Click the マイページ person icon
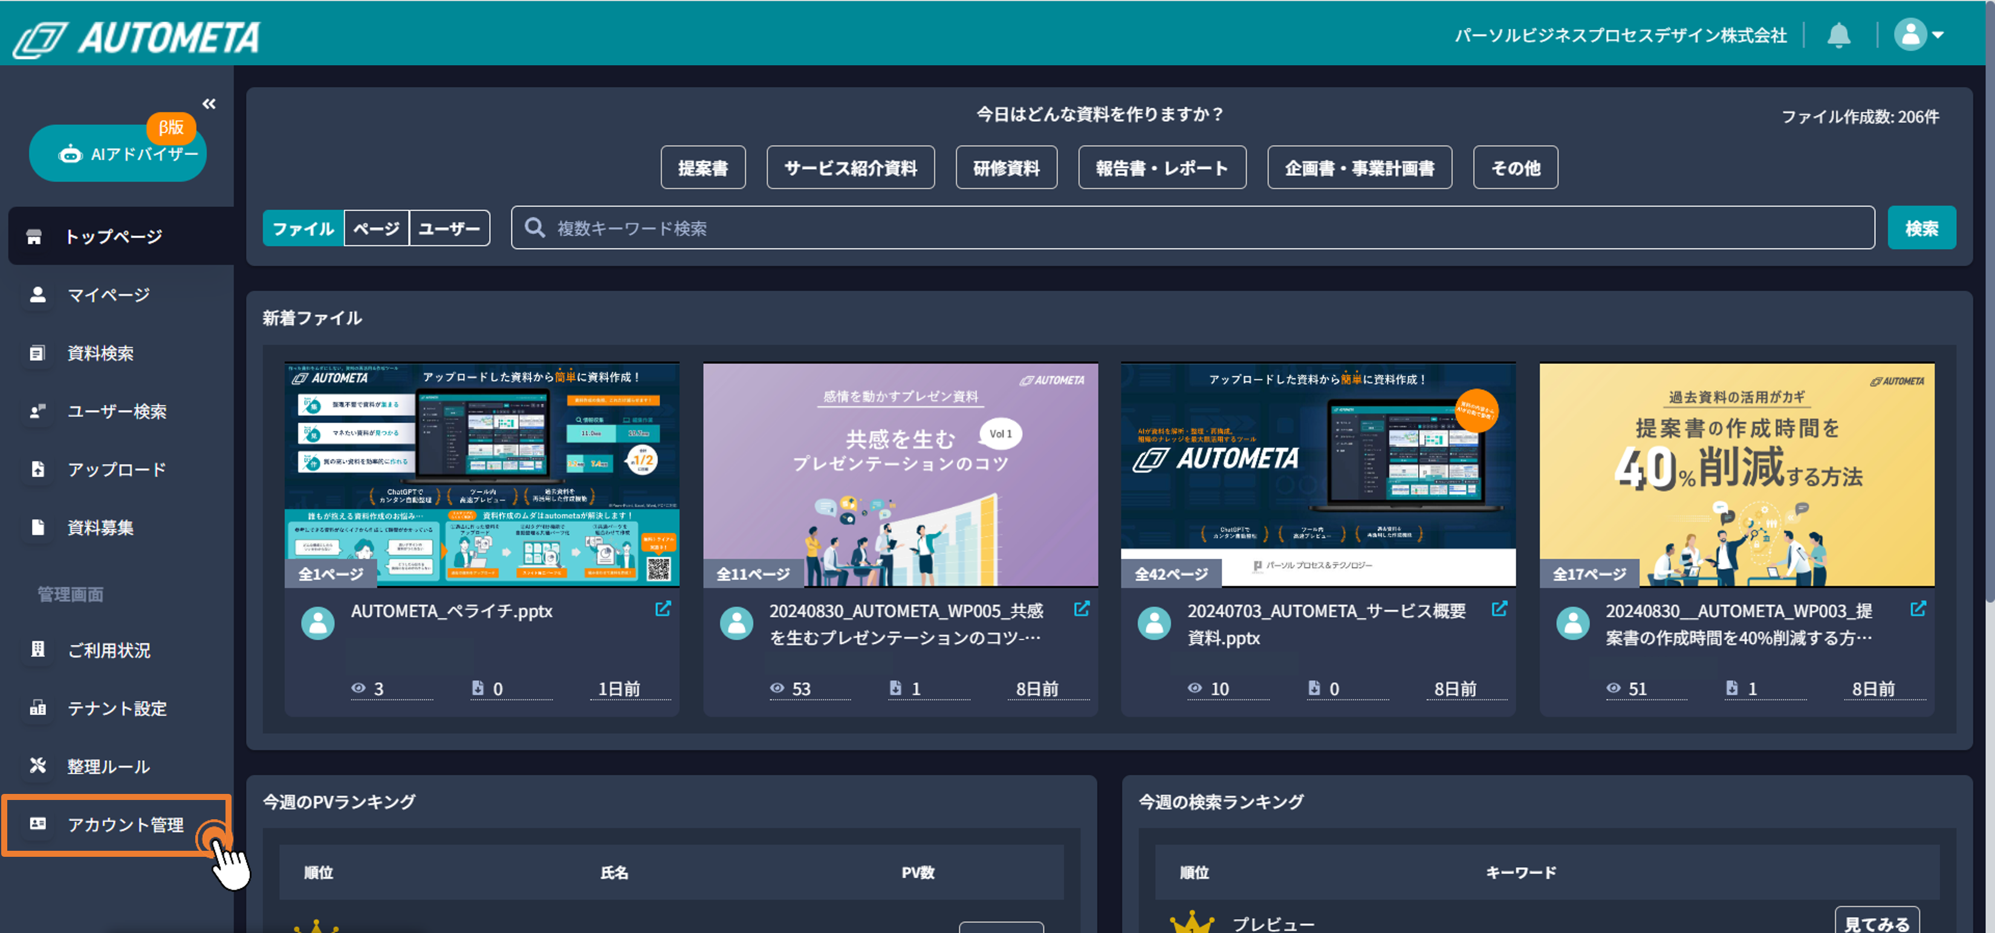The height and width of the screenshot is (933, 1995). coord(37,294)
